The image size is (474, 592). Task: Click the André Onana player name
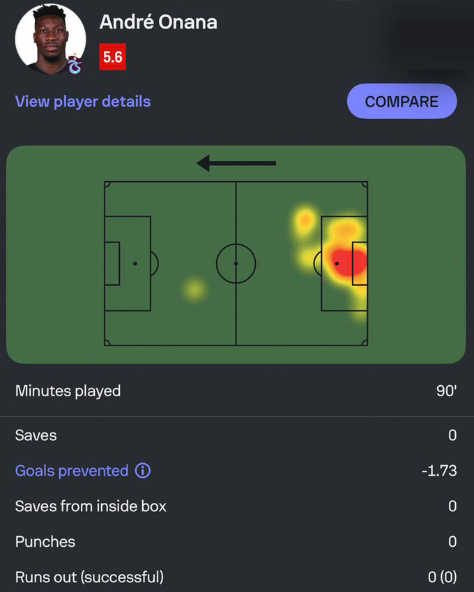[158, 22]
